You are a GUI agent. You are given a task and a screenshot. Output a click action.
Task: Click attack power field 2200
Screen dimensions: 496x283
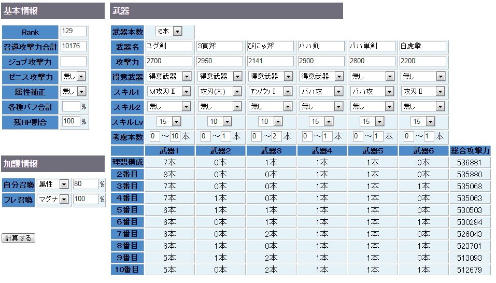pyautogui.click(x=423, y=61)
